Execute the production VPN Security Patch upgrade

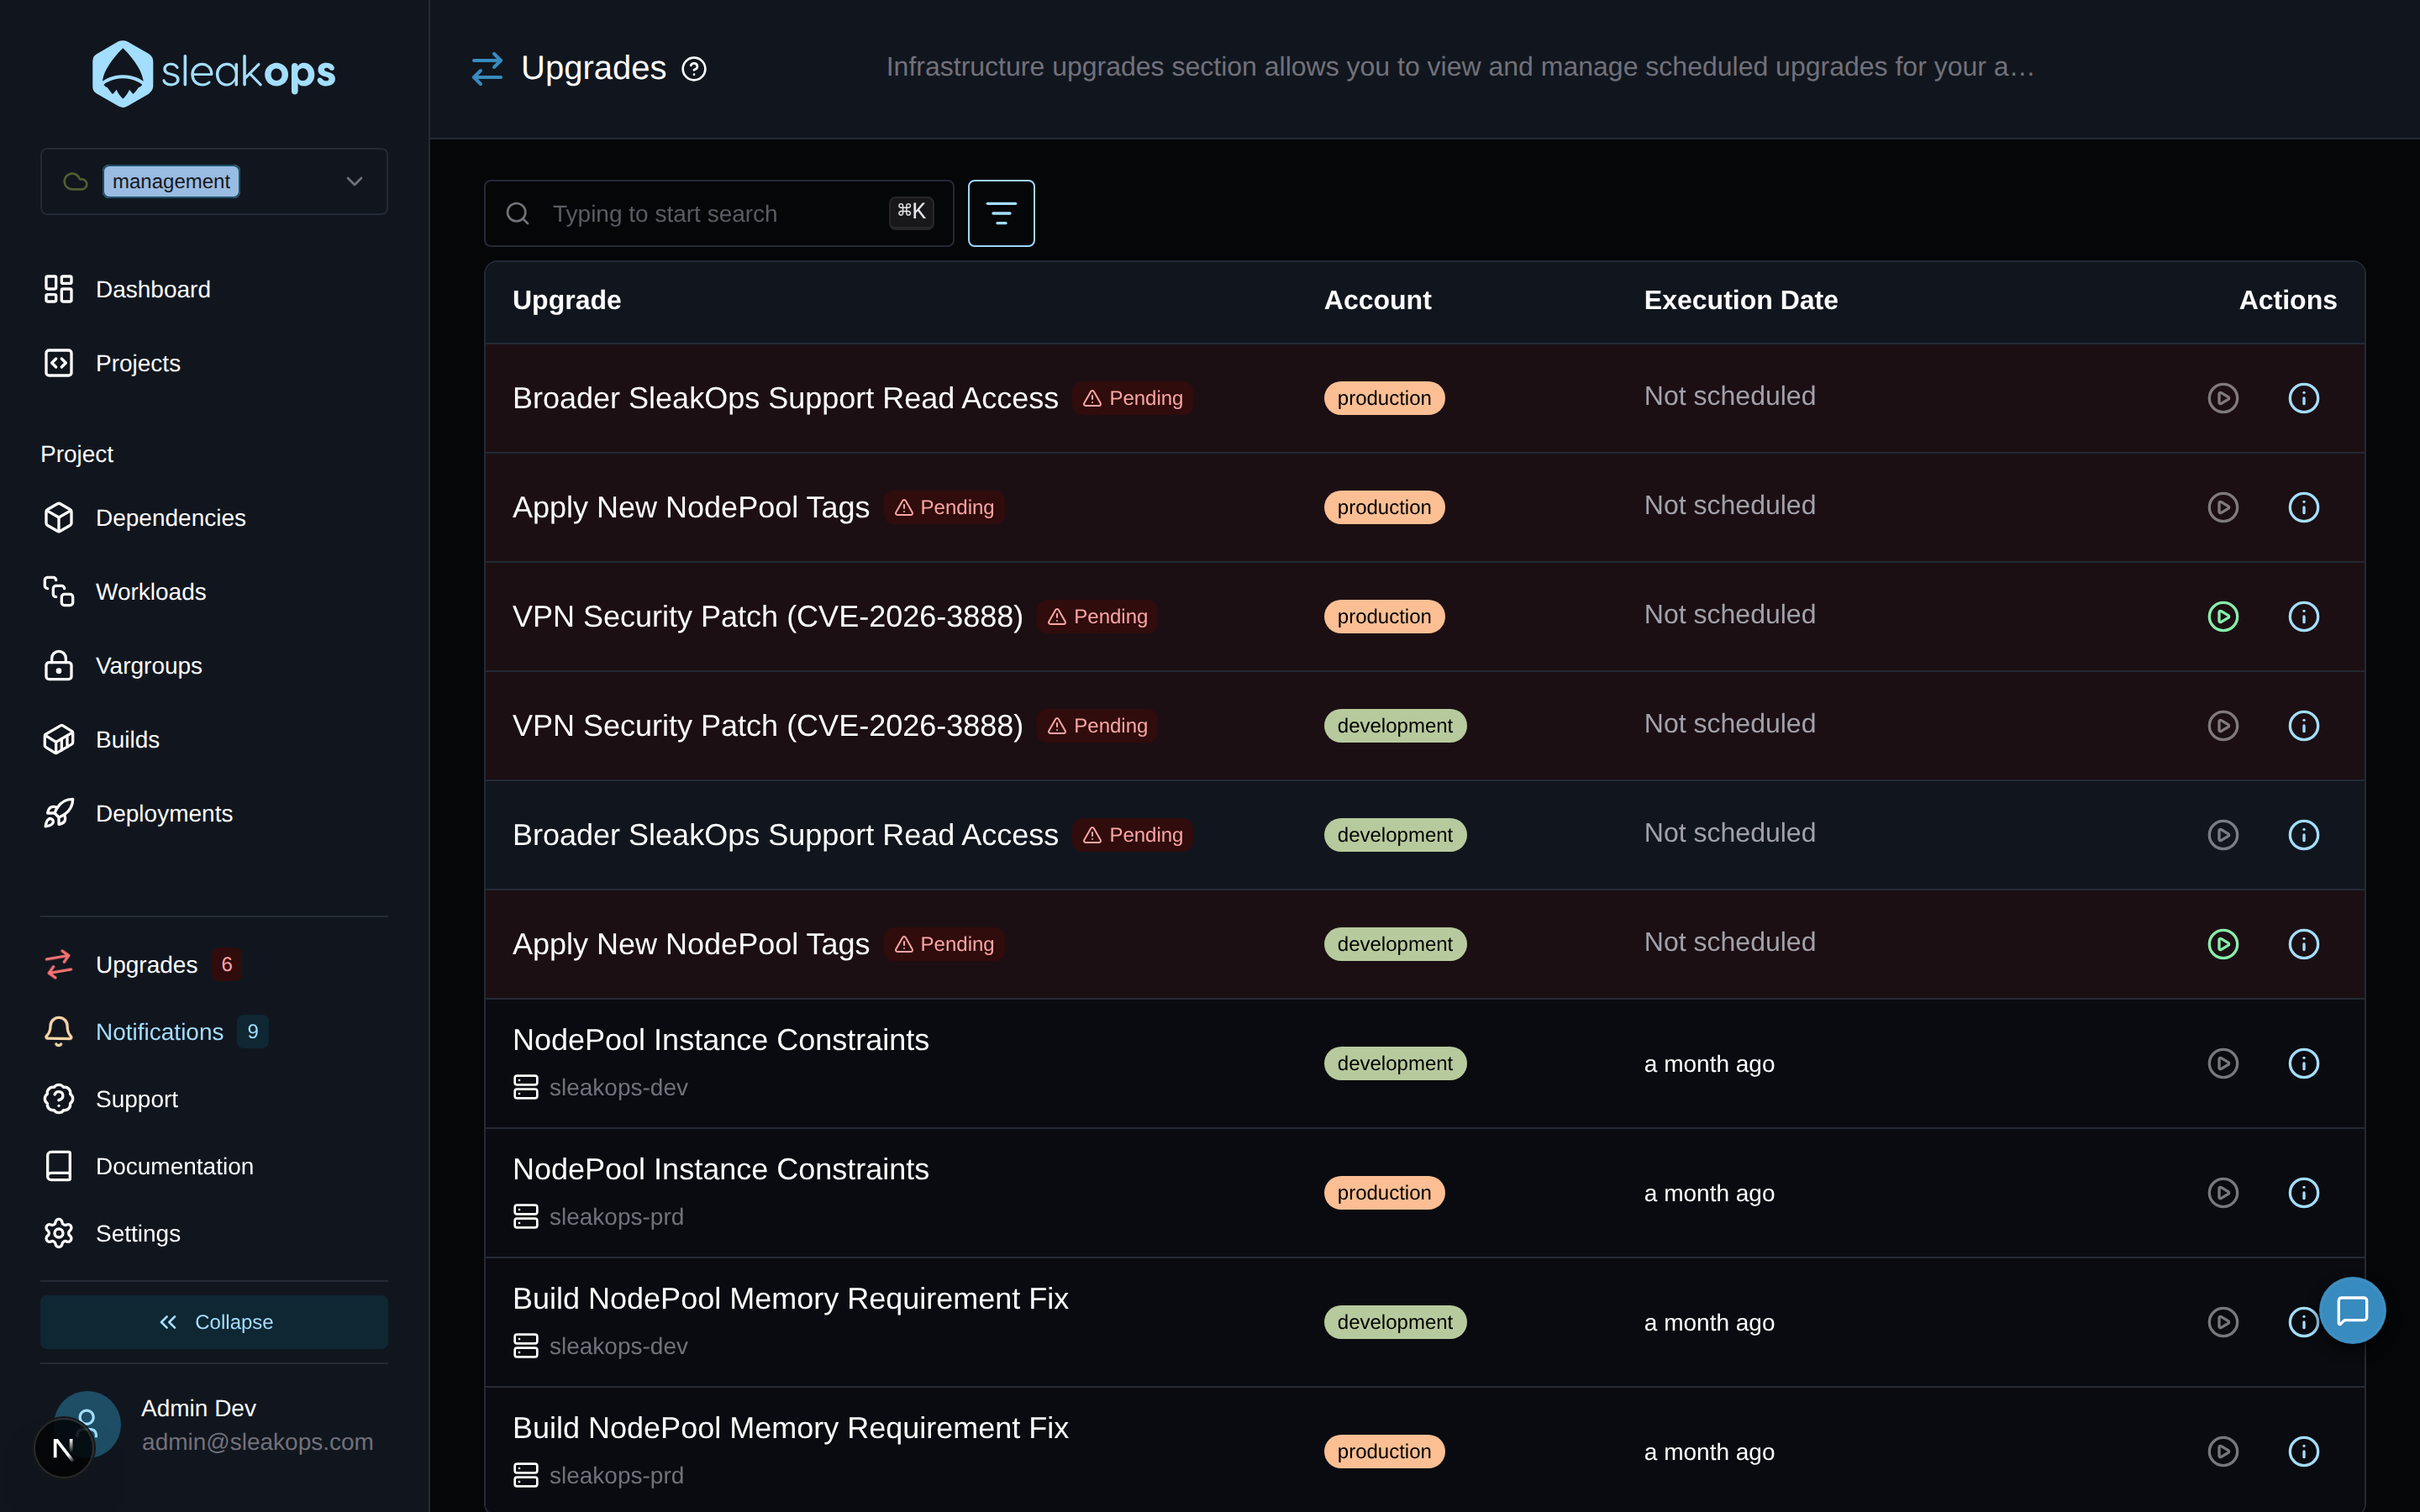[2223, 616]
